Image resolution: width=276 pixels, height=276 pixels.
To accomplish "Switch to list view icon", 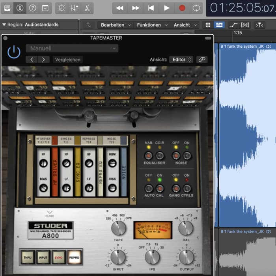I will [219, 25].
